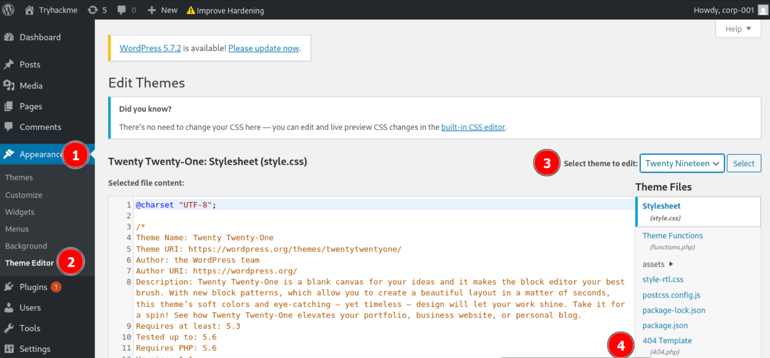Click inside the code line @charset "UTF-8"
Screen dimensions: 770x358
pos(176,205)
